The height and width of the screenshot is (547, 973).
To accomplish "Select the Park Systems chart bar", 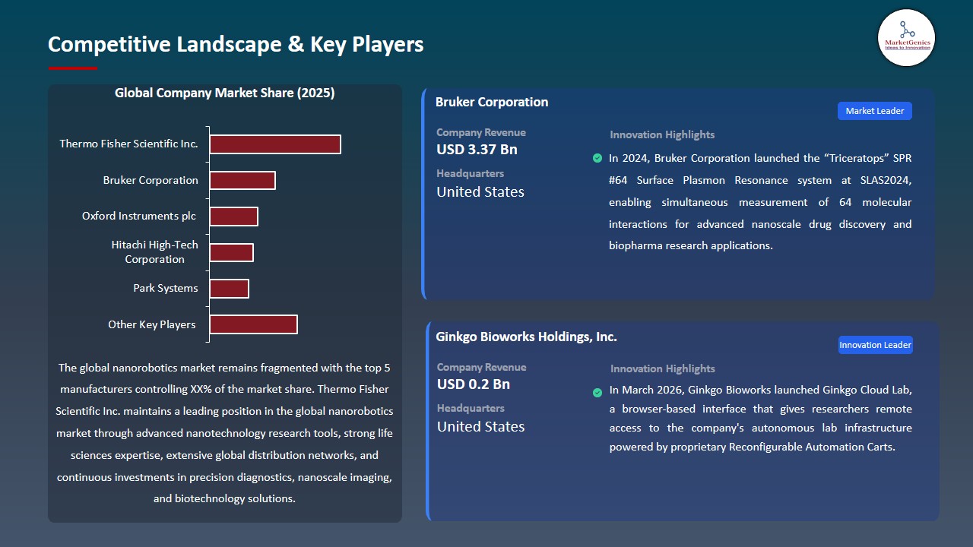I will click(x=229, y=289).
